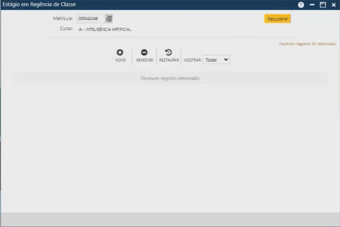Click the Matrícula label

[x=62, y=18]
